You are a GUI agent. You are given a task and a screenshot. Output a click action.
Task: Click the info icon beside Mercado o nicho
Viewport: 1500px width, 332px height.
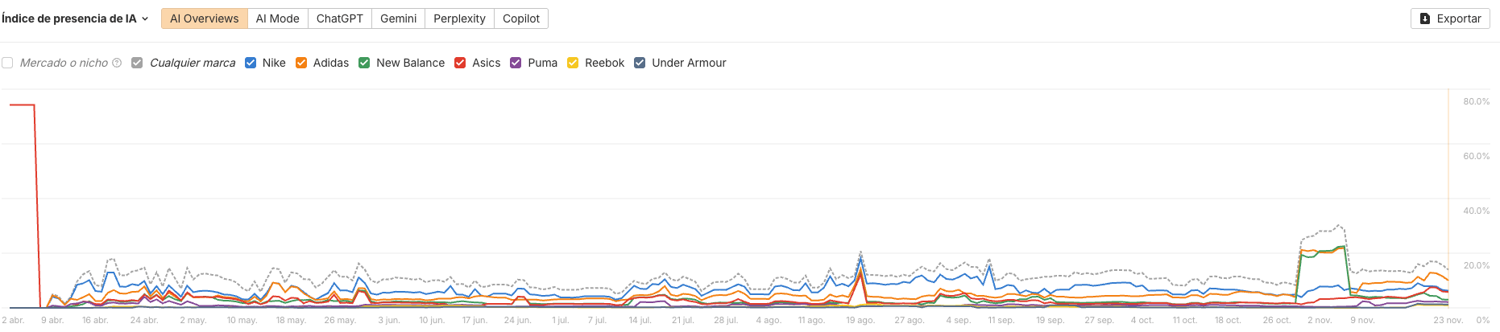point(117,63)
